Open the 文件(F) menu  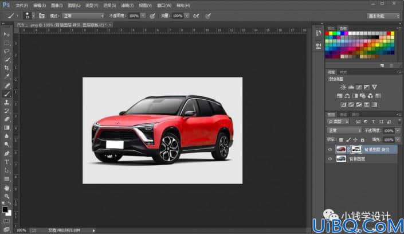tap(22, 5)
